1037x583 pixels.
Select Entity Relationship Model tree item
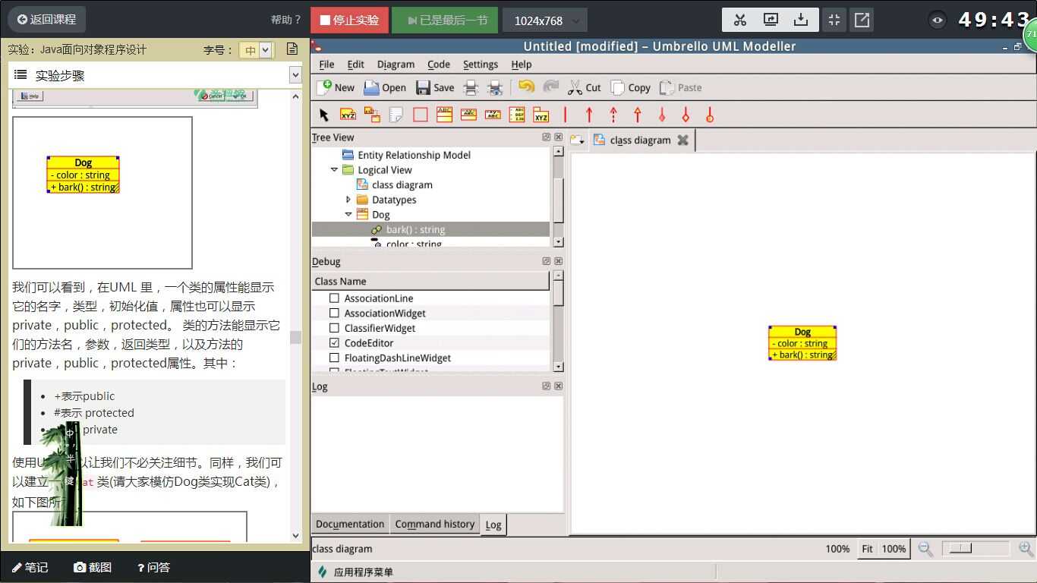(x=414, y=155)
